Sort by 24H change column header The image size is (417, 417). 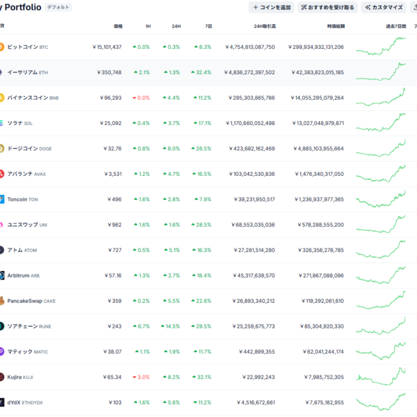pyautogui.click(x=176, y=26)
